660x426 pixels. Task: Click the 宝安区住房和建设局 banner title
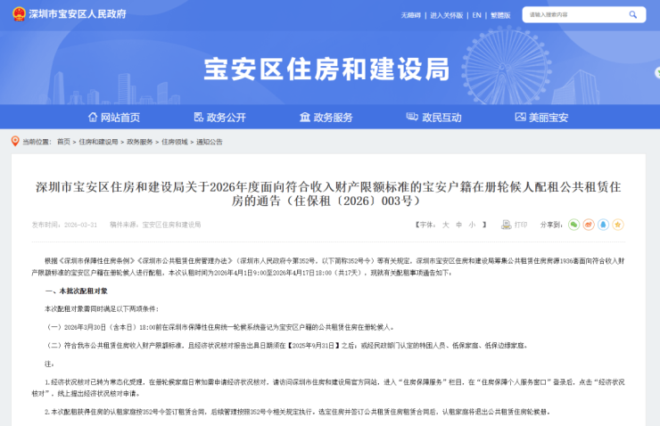pos(327,69)
